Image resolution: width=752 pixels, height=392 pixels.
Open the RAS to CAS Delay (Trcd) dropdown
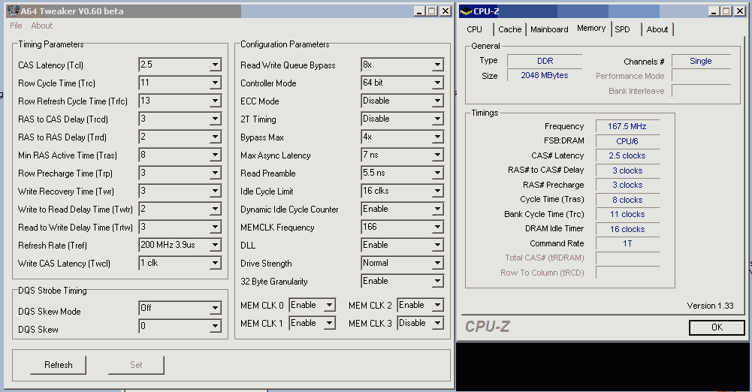click(x=216, y=119)
